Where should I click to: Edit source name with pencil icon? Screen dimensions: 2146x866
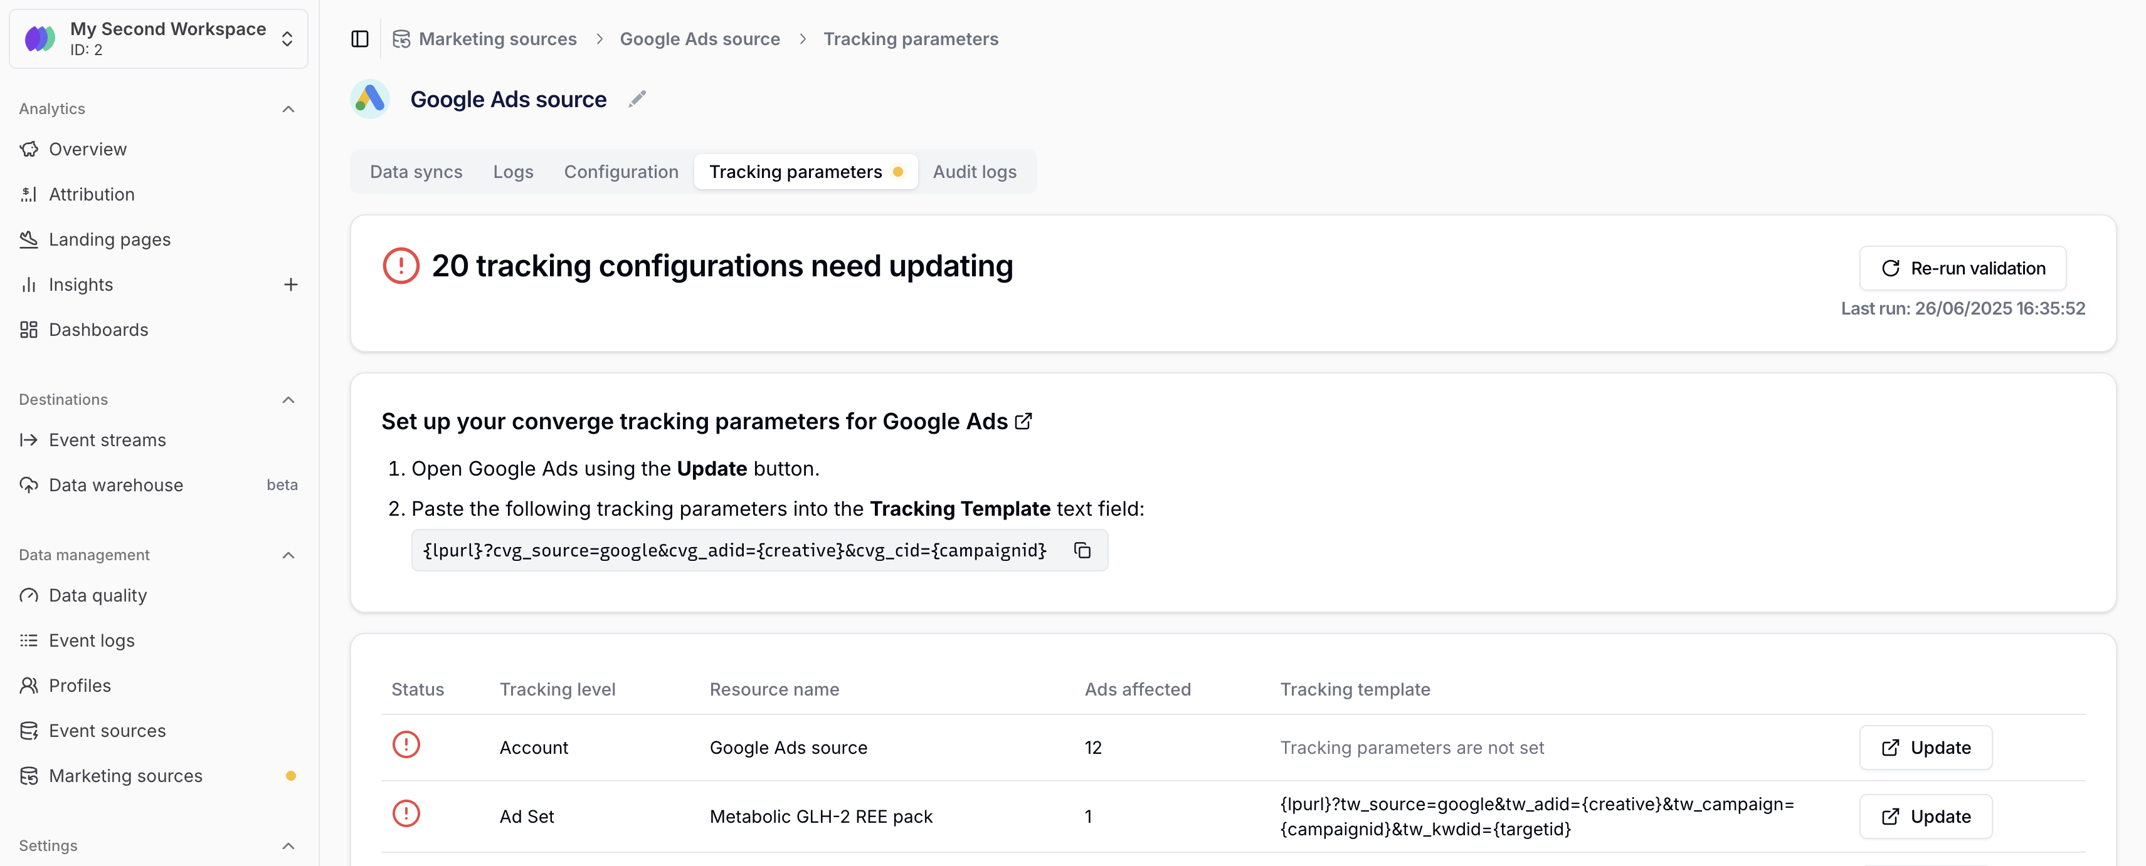pyautogui.click(x=637, y=99)
